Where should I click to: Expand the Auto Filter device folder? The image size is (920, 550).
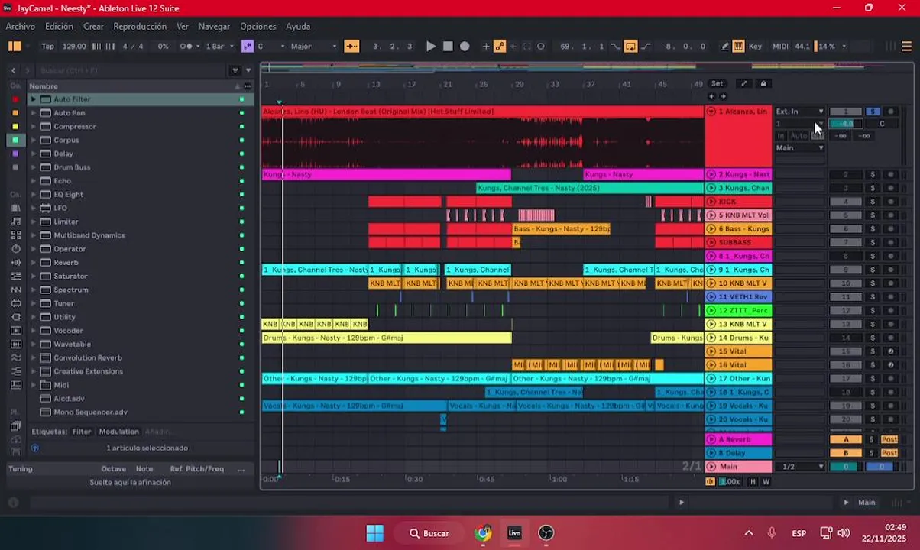pos(33,99)
